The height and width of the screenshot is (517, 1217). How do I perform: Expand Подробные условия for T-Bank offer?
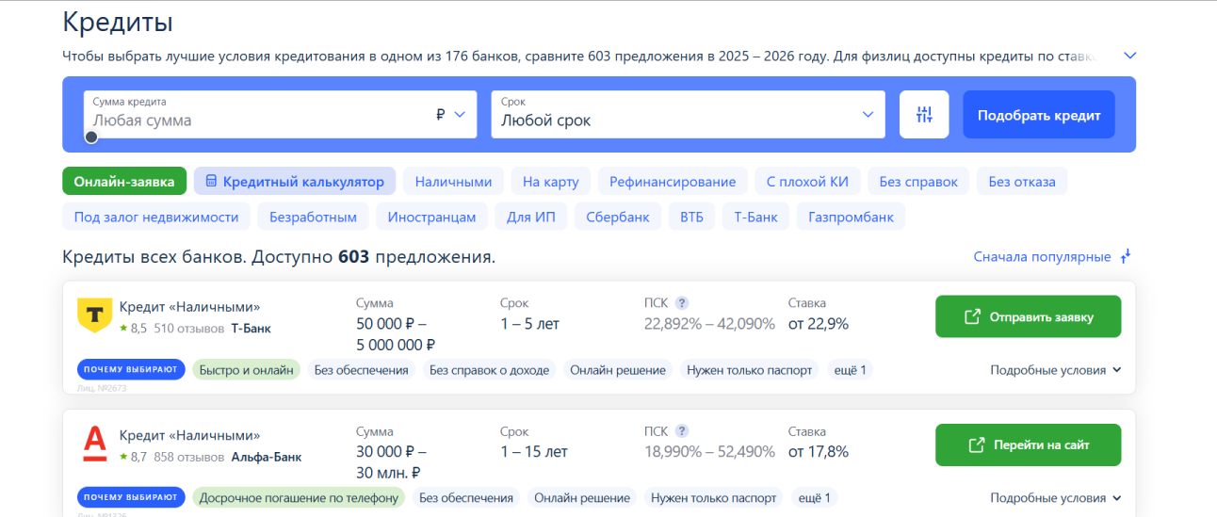[1055, 370]
